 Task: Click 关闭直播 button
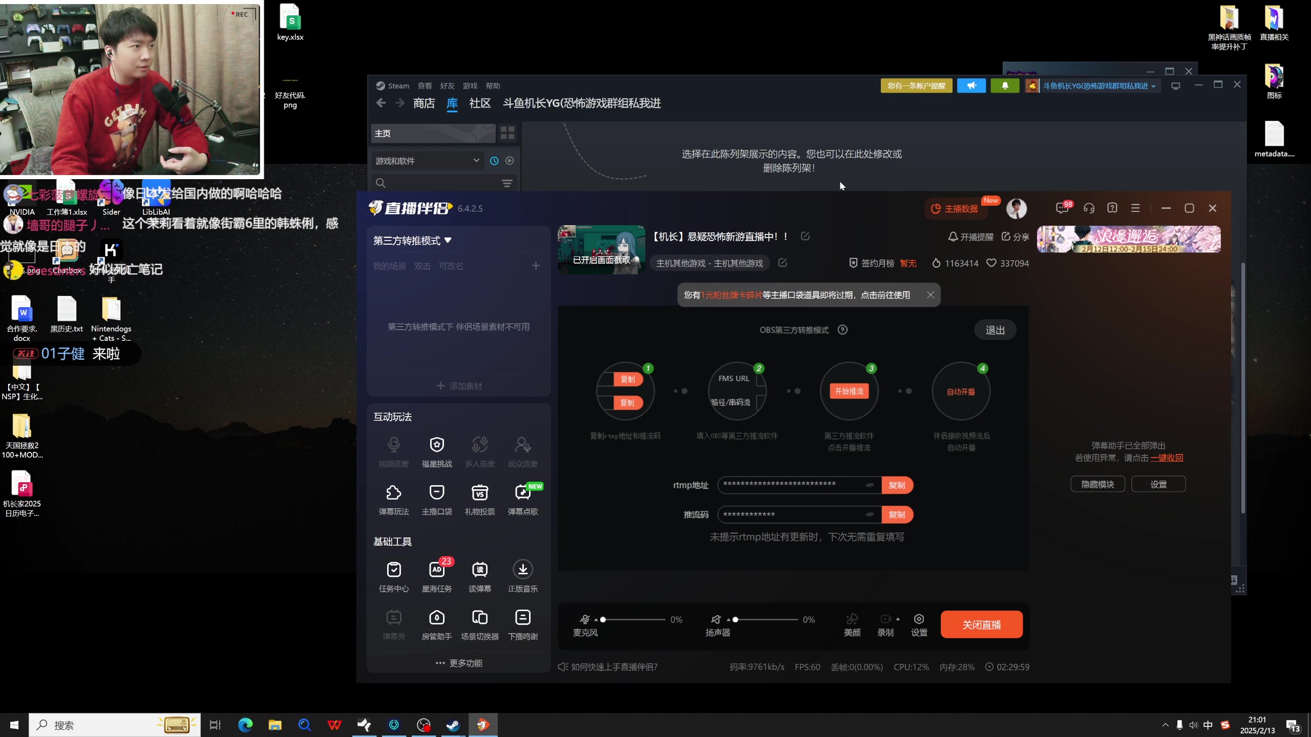[982, 624]
